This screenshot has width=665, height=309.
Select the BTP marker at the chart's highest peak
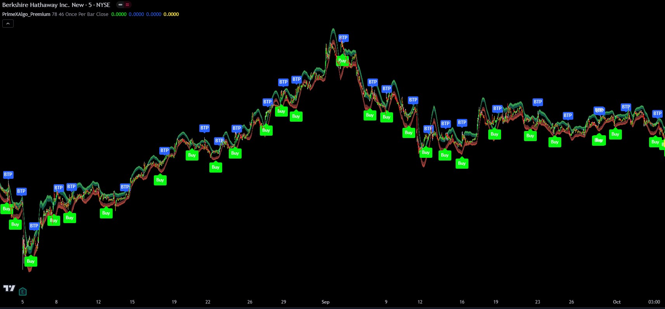click(343, 38)
